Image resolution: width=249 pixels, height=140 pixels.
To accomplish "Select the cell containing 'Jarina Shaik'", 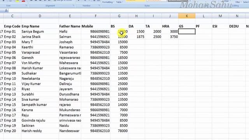I will coord(40,37).
